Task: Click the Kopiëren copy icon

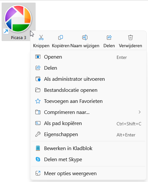Action: 61,37
